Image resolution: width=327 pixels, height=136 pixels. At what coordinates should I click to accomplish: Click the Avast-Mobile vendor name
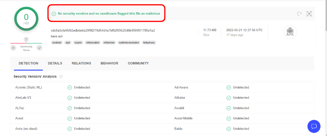183,119
